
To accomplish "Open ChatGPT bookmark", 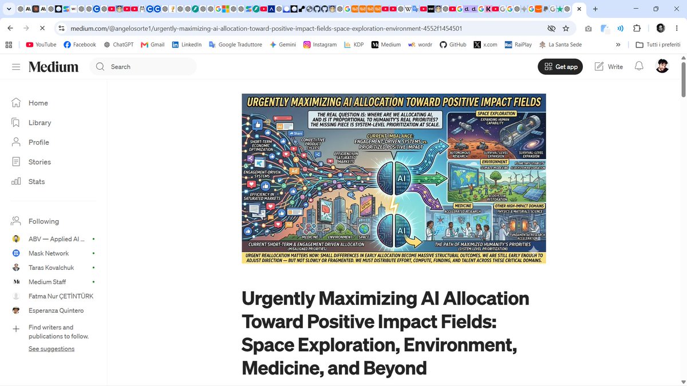I will point(120,45).
